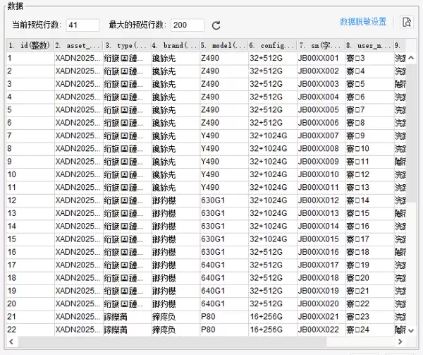
Task: Click the data preview document icon
Action: (x=406, y=22)
